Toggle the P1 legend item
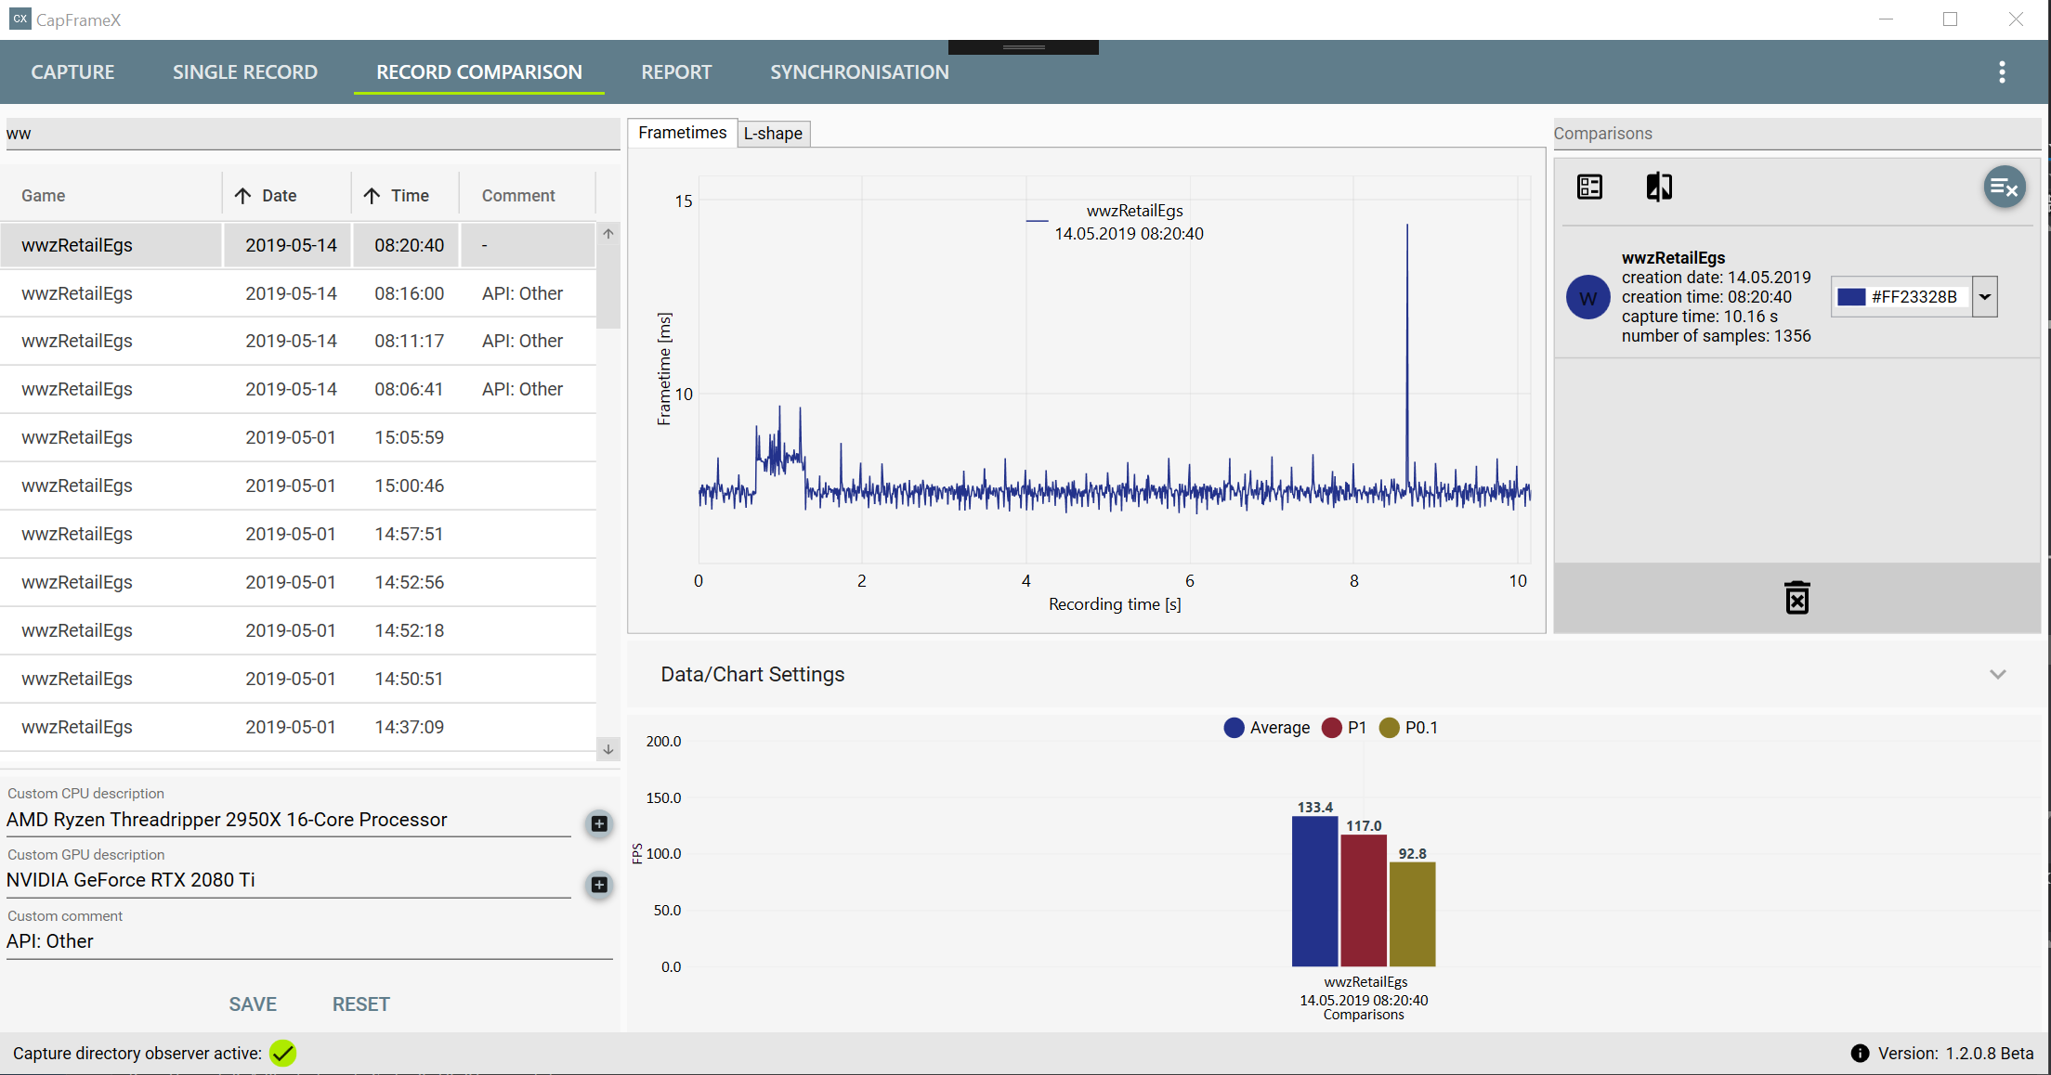The width and height of the screenshot is (2051, 1075). [x=1344, y=728]
